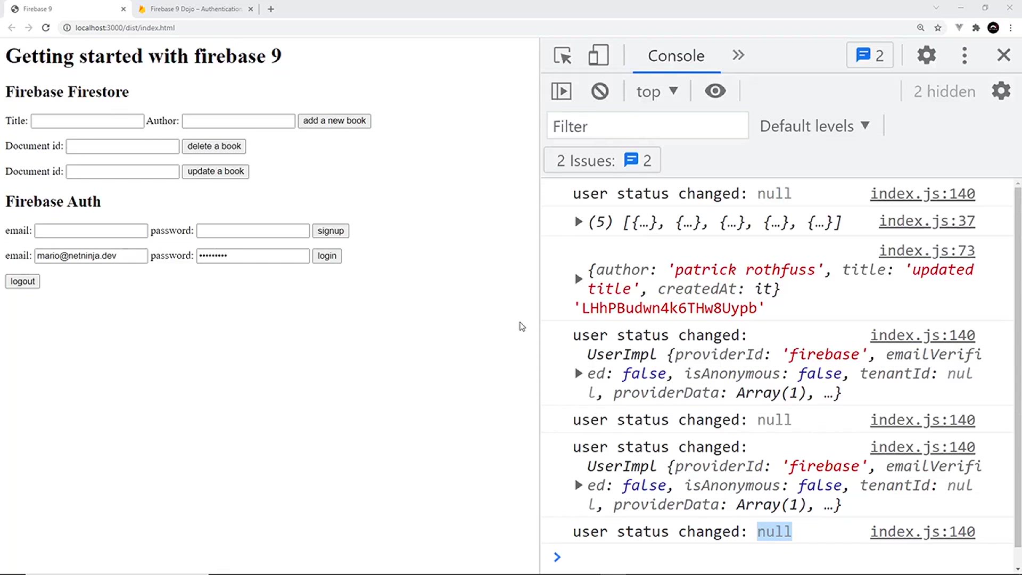Focus the signup password field
The height and width of the screenshot is (575, 1022).
[x=253, y=231]
